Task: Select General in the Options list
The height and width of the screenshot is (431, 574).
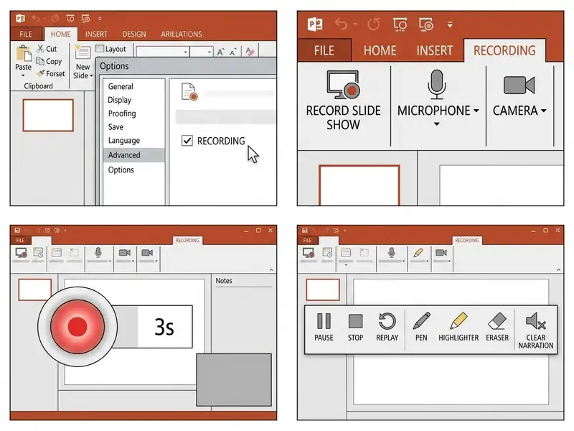Action: 121,86
